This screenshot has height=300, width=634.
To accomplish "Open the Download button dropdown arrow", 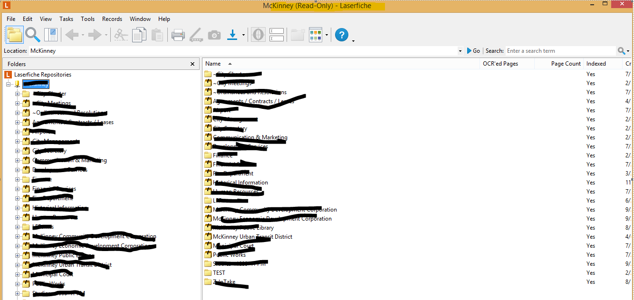I will pos(243,35).
